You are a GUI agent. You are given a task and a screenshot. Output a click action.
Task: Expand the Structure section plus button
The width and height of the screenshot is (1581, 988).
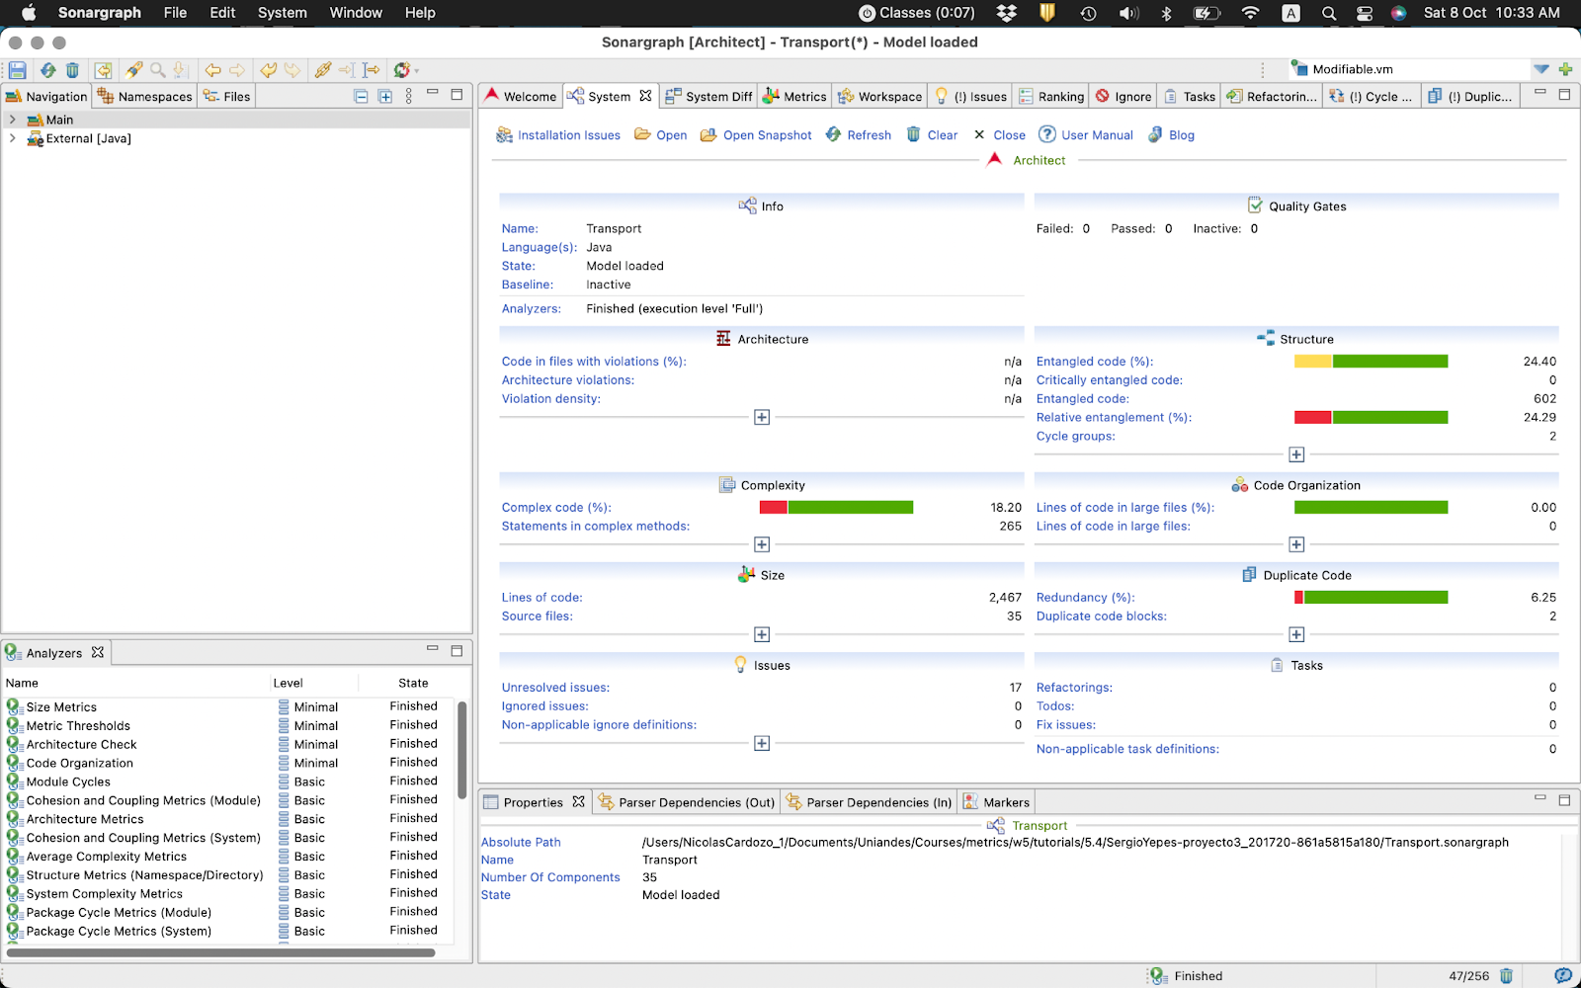[x=1296, y=454]
